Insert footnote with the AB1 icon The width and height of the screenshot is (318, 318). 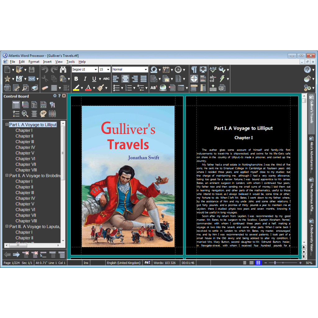(x=154, y=88)
